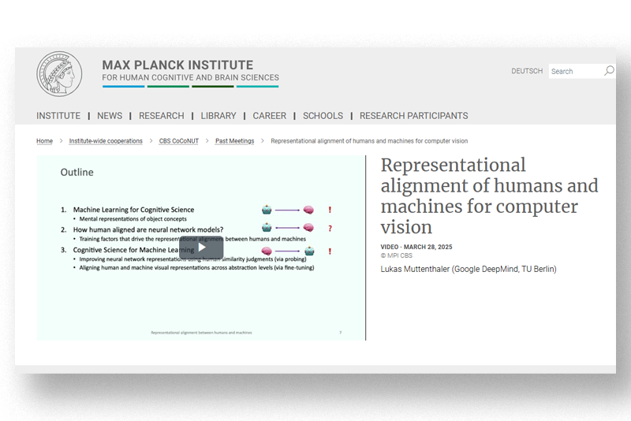631x421 pixels.
Task: Open the RESEARCH PARTICIPANTS menu
Action: [x=413, y=116]
